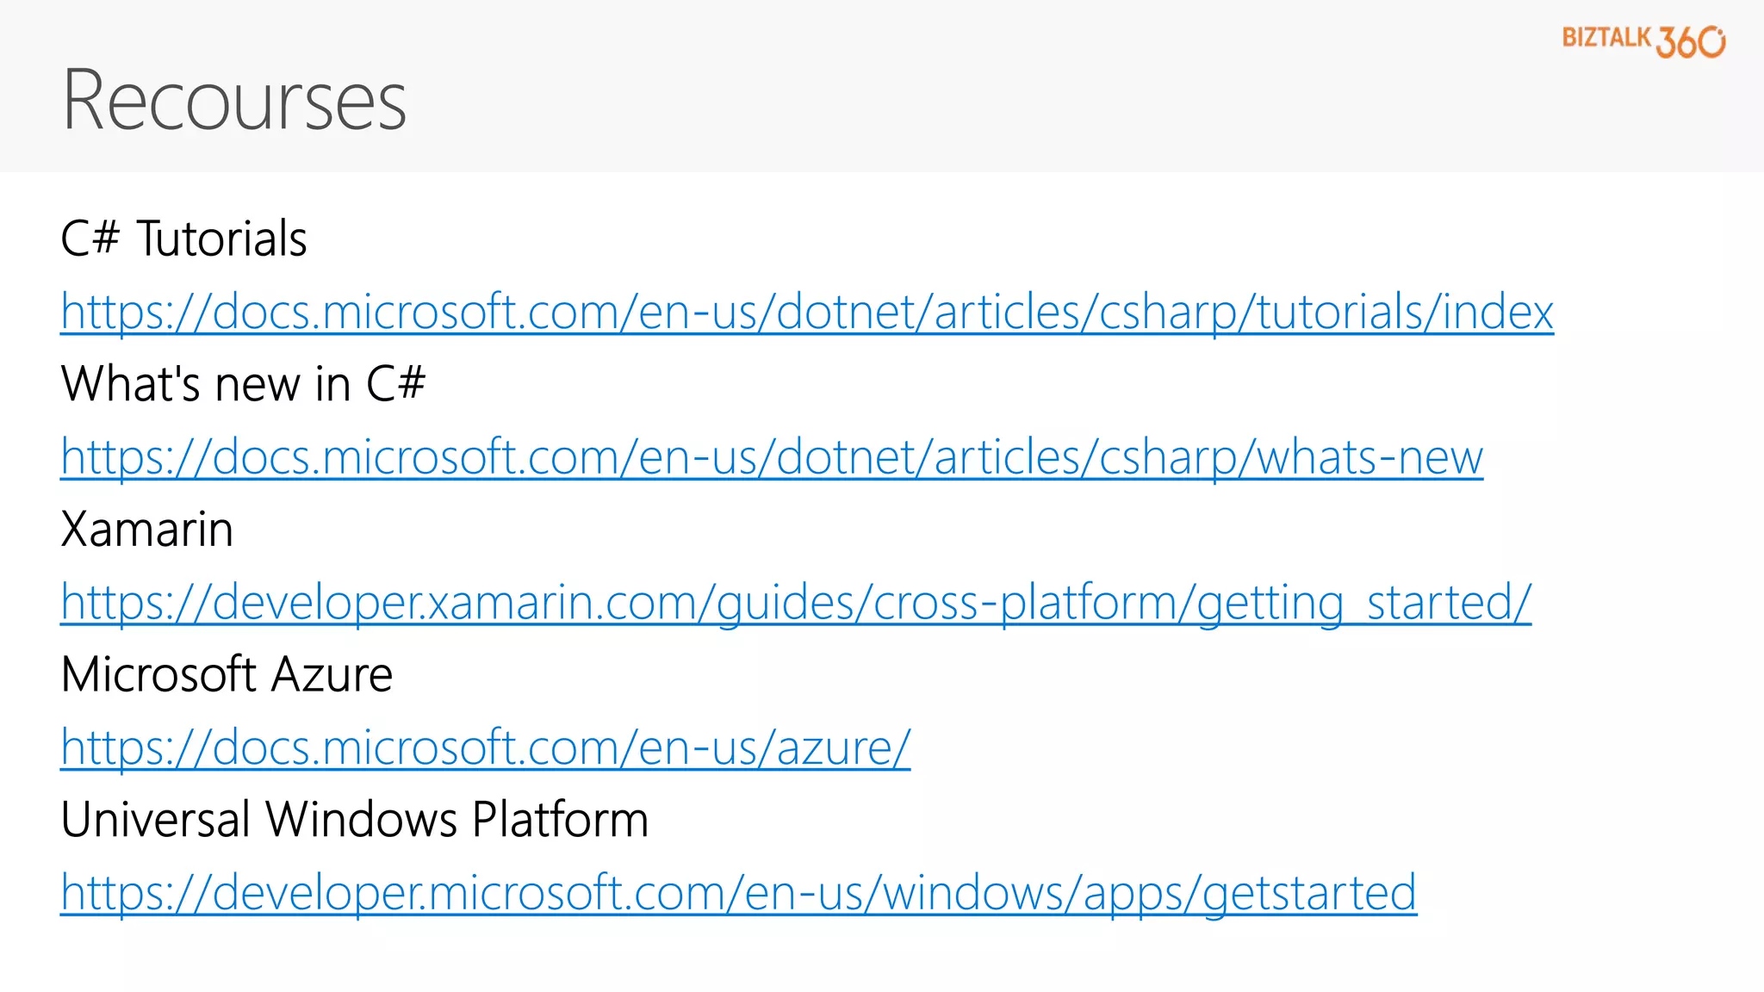The image size is (1764, 992).
Task: Open the csharp whats-new link
Action: (771, 457)
